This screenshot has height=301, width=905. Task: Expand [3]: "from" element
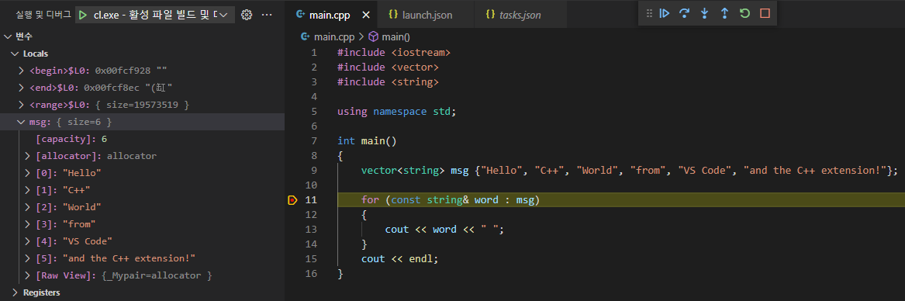tap(28, 224)
